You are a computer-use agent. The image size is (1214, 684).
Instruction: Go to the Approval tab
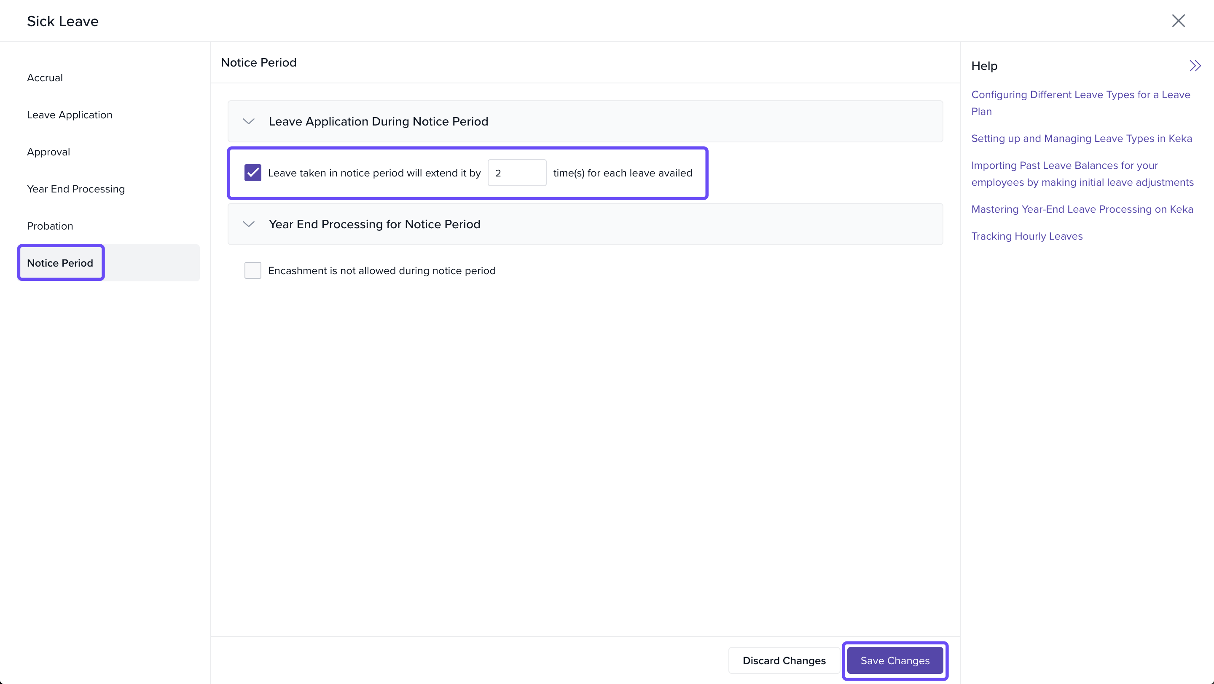48,152
